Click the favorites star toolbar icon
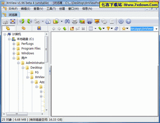Viewport: 160px width, 123px height. pos(124,29)
